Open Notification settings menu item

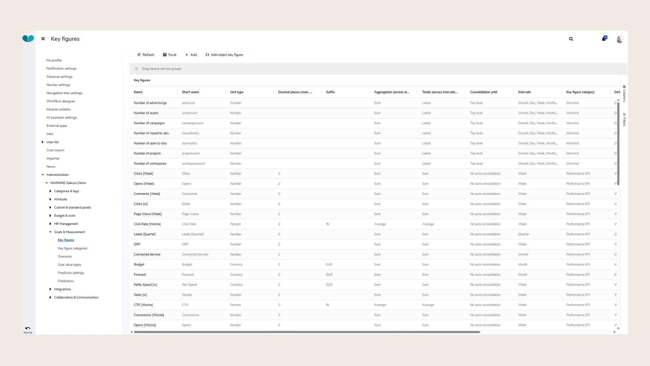click(61, 68)
